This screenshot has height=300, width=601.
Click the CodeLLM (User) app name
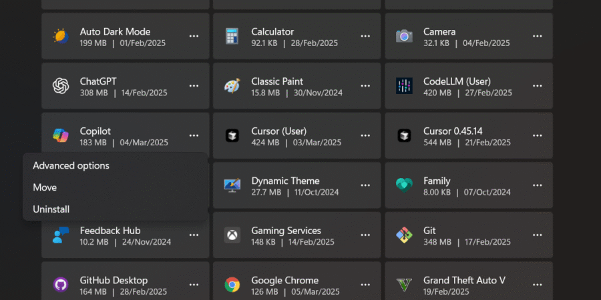coord(457,81)
